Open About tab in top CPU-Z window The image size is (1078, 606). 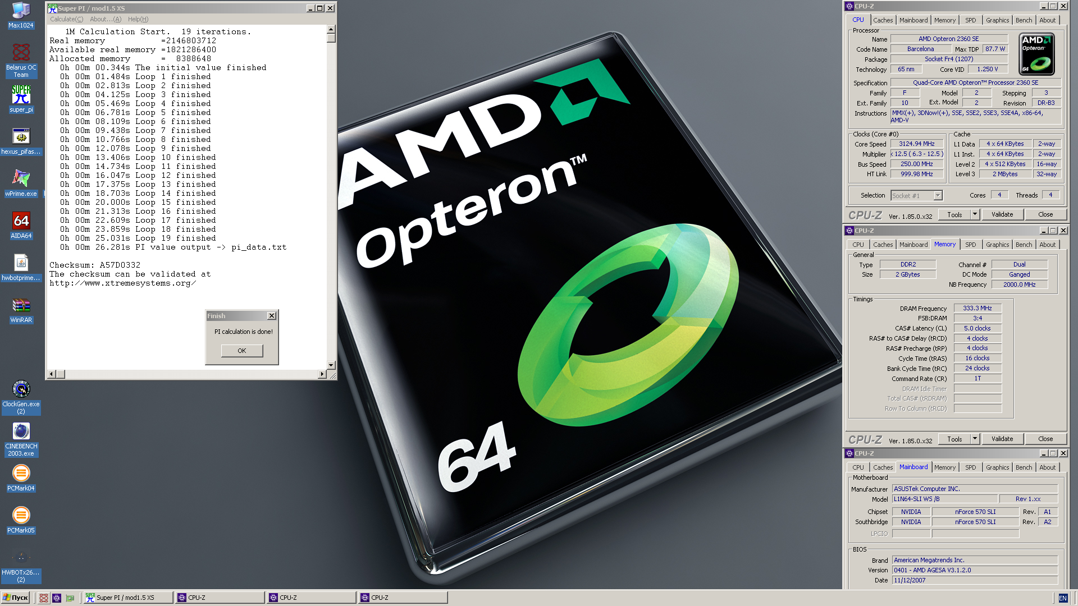point(1048,20)
